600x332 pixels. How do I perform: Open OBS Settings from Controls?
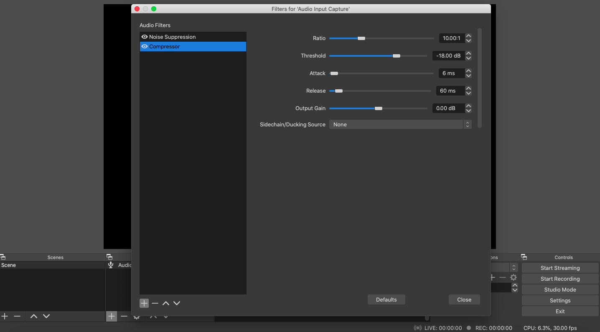560,300
